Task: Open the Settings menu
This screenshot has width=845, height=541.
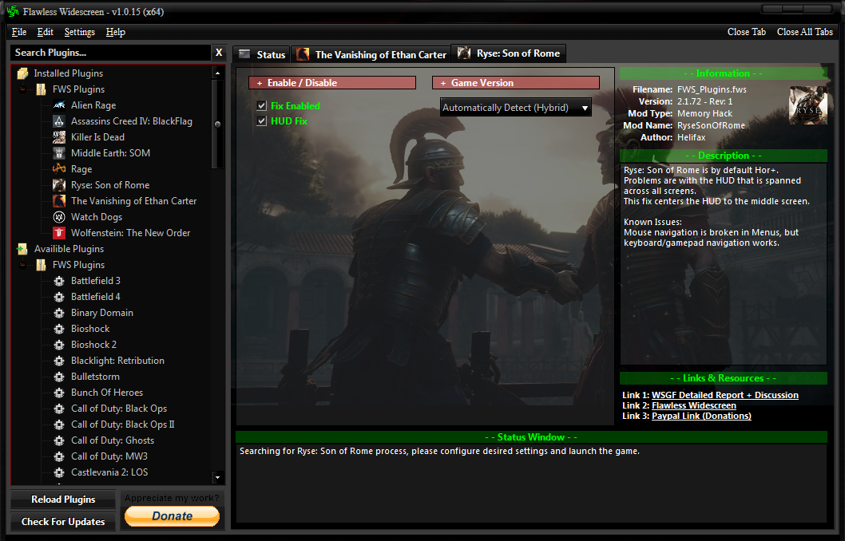Action: (x=80, y=32)
